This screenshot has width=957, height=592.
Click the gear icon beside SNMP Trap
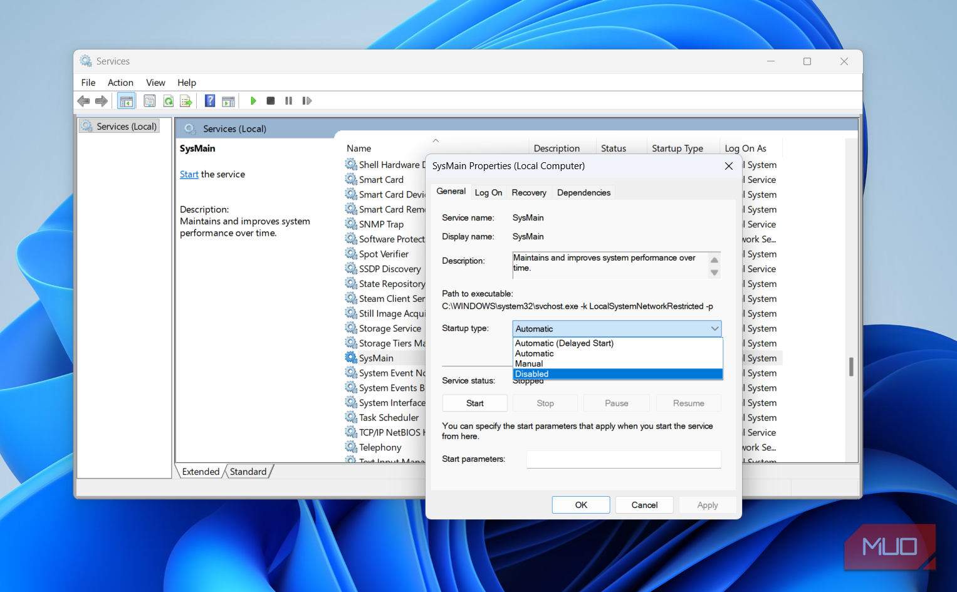coord(351,224)
